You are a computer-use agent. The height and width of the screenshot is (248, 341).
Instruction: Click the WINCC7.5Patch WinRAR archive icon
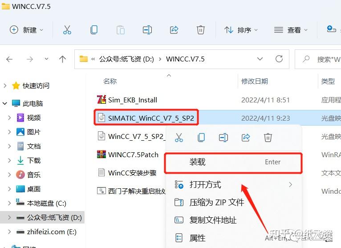point(101,154)
